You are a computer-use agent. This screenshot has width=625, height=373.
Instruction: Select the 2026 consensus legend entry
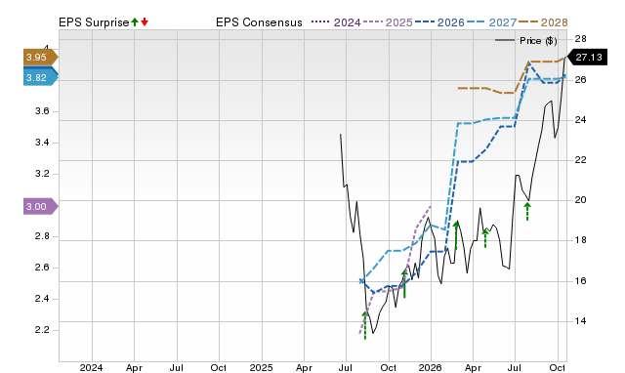click(x=439, y=22)
